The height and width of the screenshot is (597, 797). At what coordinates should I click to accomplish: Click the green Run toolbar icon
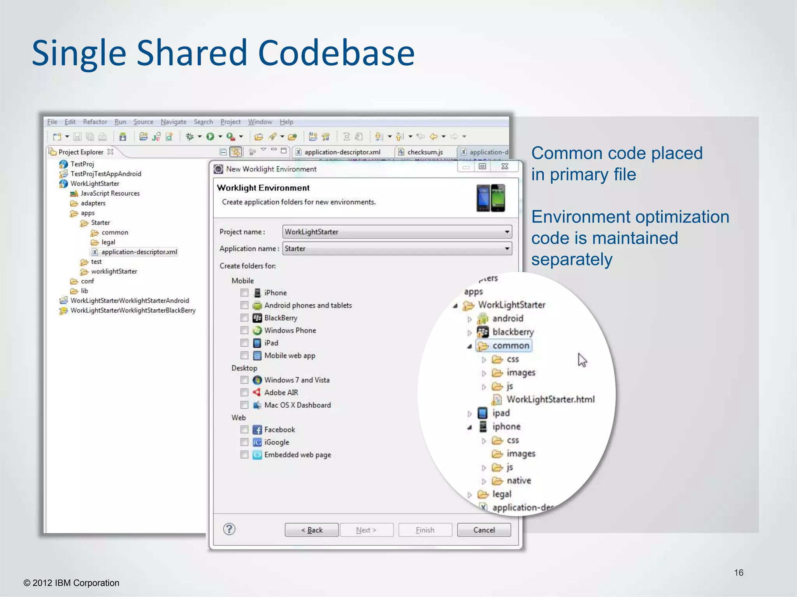210,137
